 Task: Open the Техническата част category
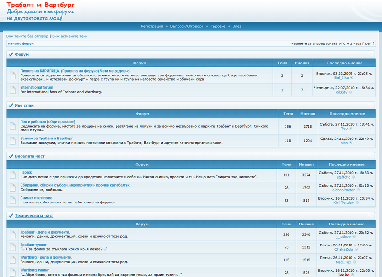34,215
